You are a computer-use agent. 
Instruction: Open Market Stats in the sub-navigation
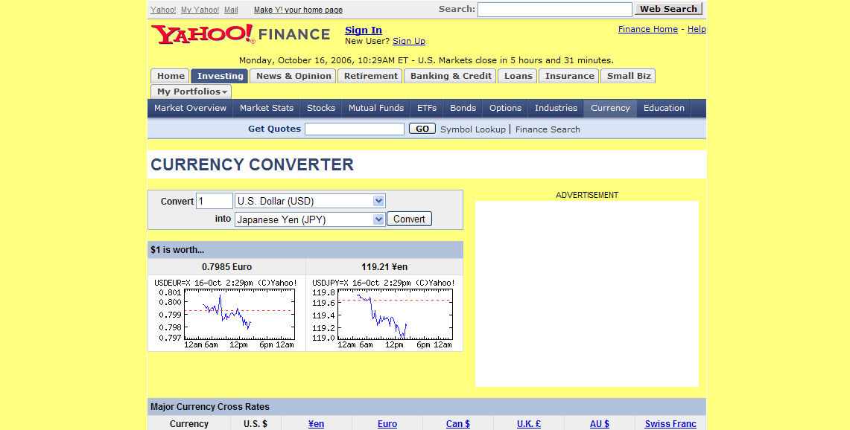[267, 108]
